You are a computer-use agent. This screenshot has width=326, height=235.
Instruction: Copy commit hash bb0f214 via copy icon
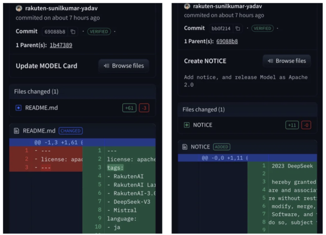[x=238, y=28]
